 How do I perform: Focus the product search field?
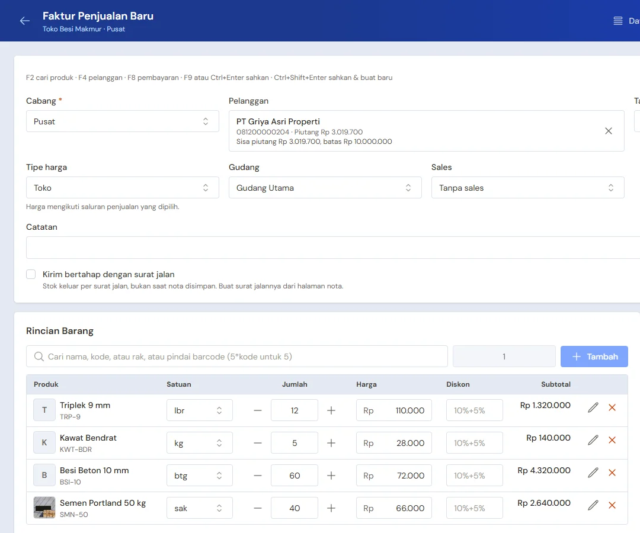coord(236,357)
